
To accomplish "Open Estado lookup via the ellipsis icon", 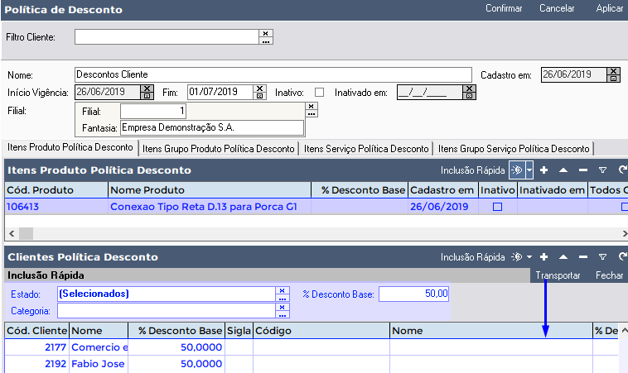I will point(283,299).
